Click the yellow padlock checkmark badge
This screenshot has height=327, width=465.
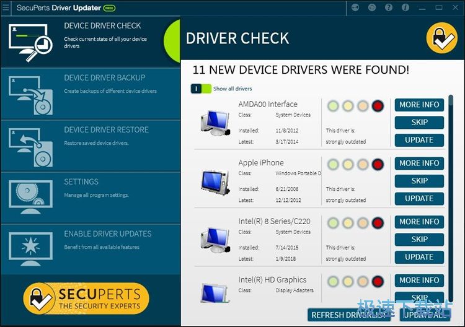pos(441,37)
